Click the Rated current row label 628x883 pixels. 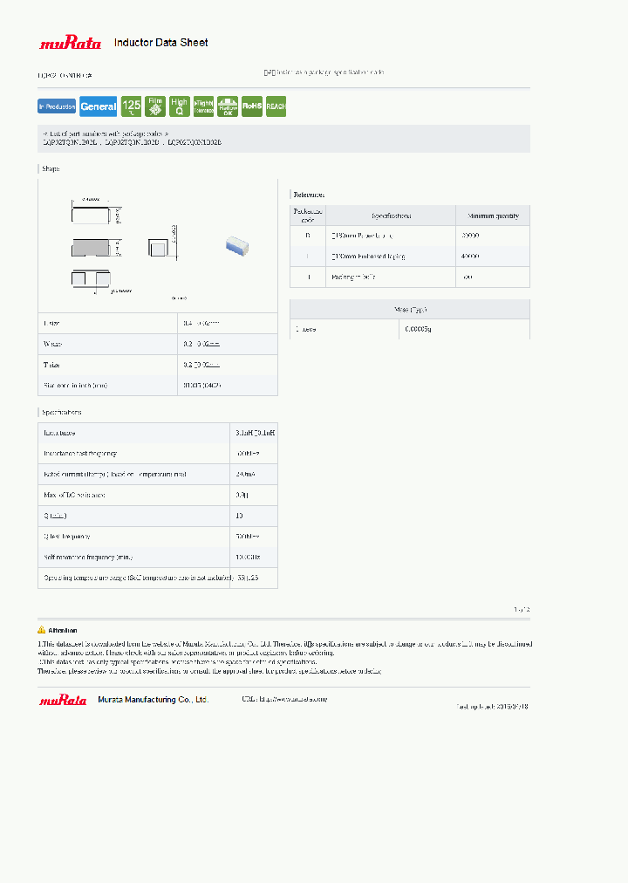pyautogui.click(x=115, y=474)
